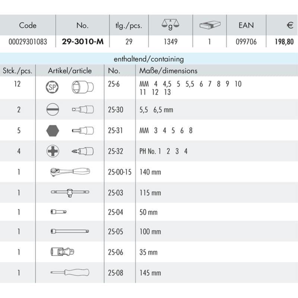Click the solid black hexagon symbol

coord(52,131)
